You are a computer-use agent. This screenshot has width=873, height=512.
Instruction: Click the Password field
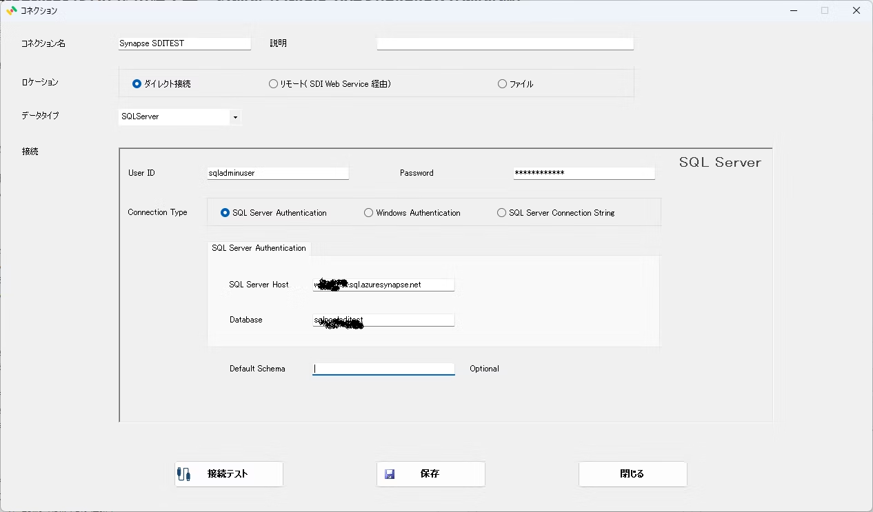(584, 173)
